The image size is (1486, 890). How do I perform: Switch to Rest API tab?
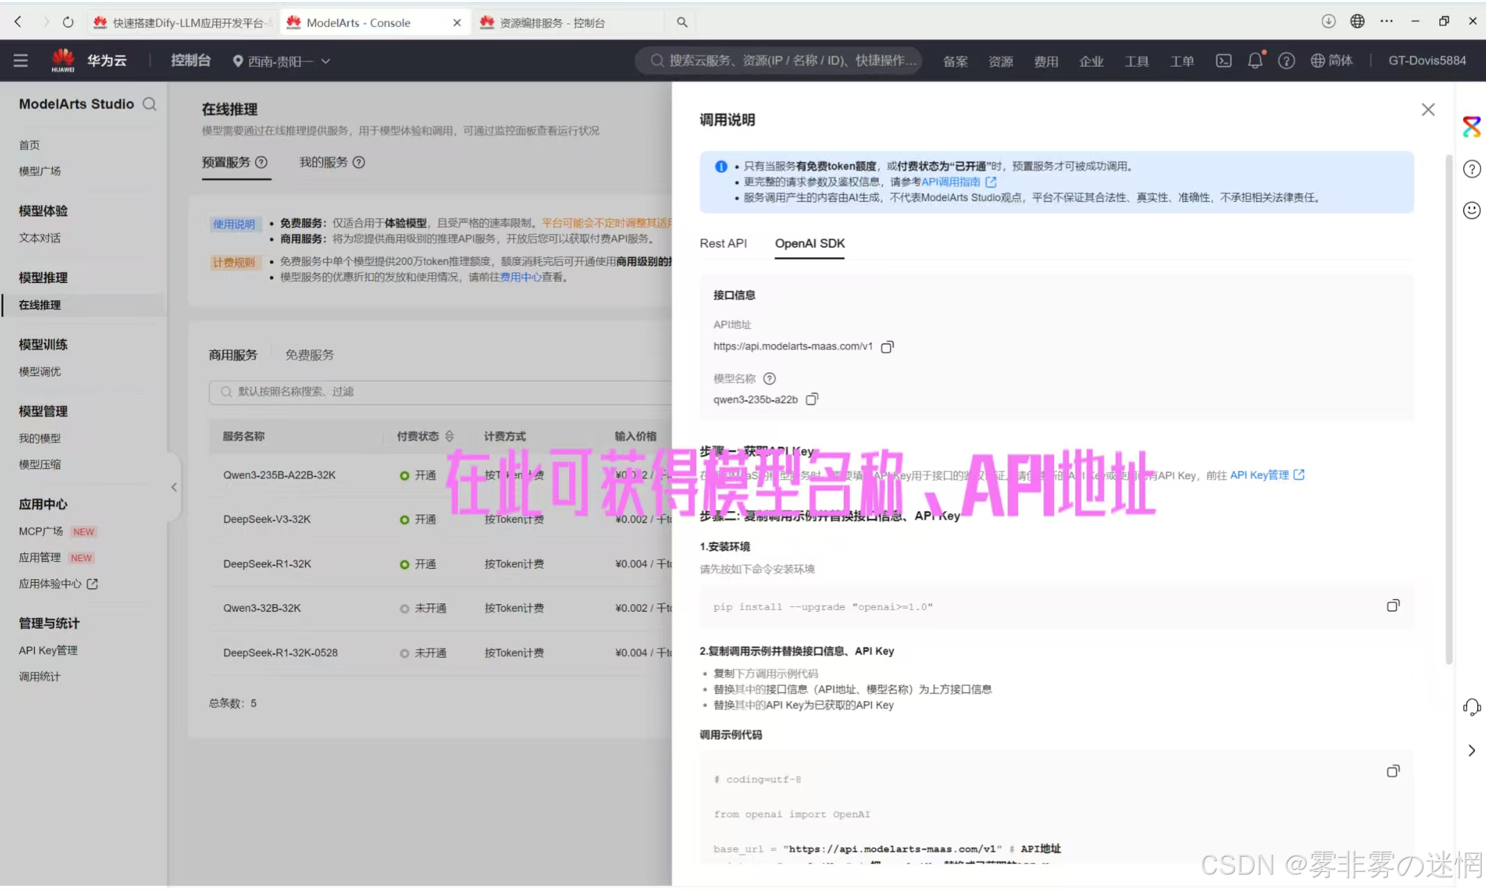point(723,243)
